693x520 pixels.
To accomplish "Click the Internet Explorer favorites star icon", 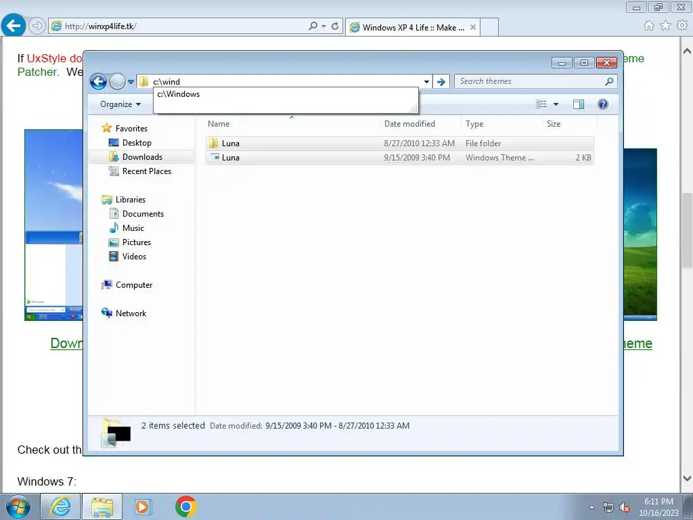I will click(665, 26).
